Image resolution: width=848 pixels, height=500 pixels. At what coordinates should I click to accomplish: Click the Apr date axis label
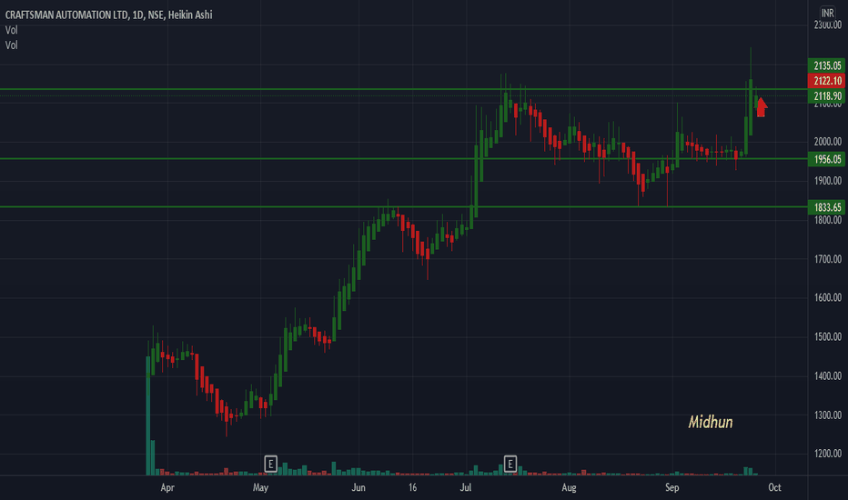167,487
